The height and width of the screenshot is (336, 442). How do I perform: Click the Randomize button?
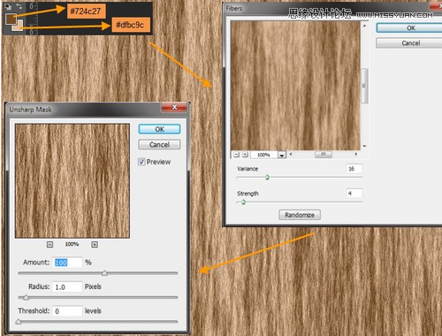(300, 215)
